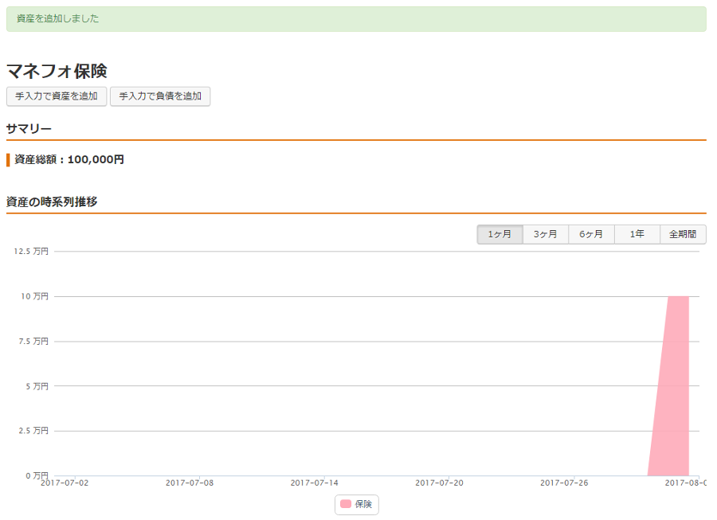Click the 手入力で負債を追加 button
This screenshot has width=717, height=520.
point(160,96)
